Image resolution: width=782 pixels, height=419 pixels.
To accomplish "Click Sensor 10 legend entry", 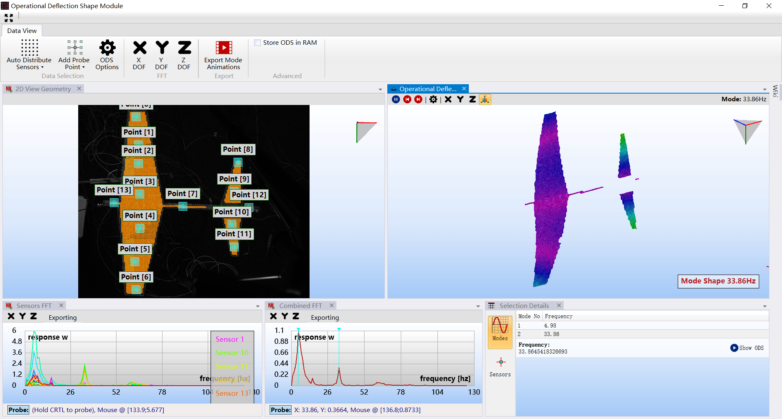I will (x=232, y=353).
